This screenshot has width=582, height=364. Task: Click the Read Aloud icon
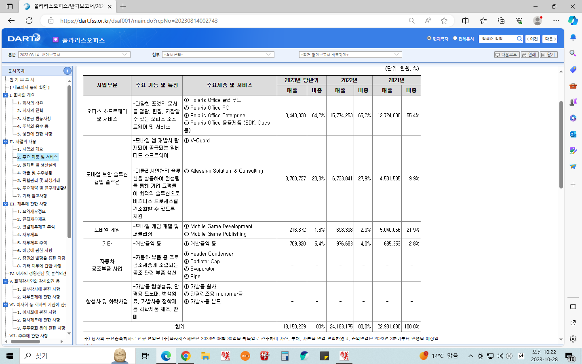[x=428, y=21]
